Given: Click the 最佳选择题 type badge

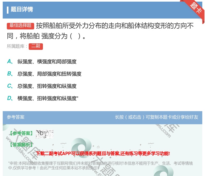Looking at the screenshot, I should click(x=20, y=26).
